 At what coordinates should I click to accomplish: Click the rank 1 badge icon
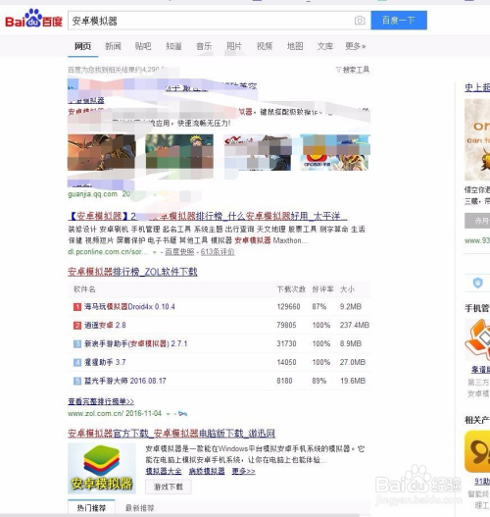pos(77,307)
